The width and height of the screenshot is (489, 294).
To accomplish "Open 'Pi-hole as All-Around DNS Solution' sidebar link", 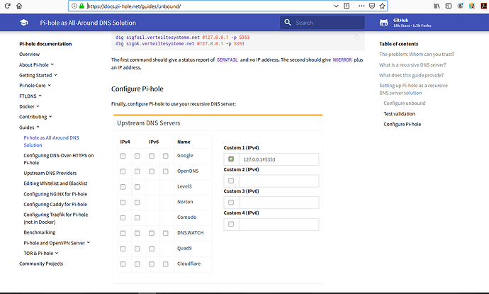I will [51, 141].
